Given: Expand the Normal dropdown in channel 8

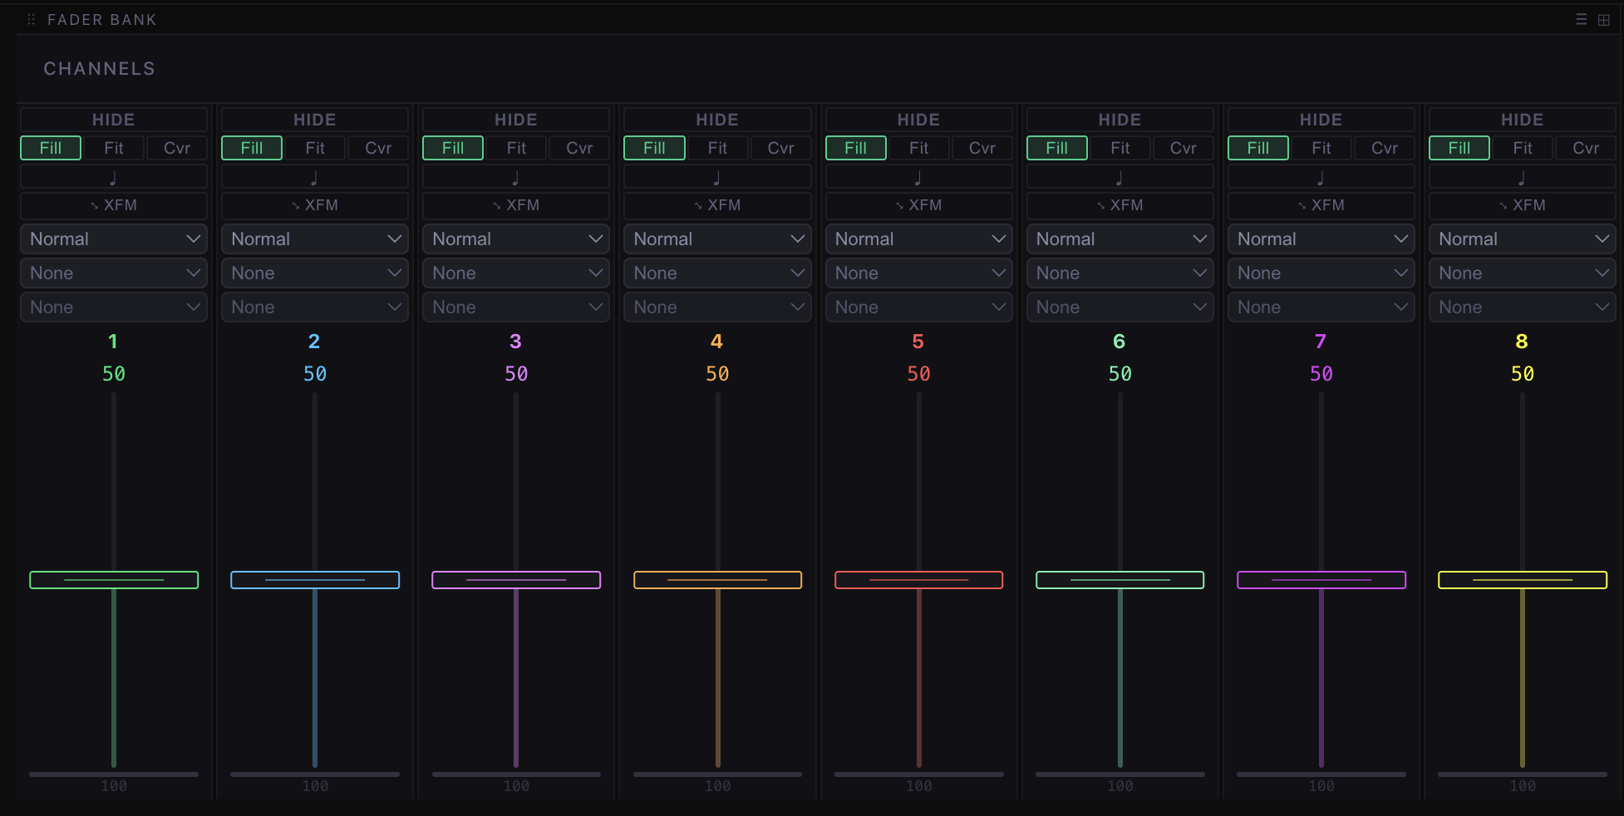Looking at the screenshot, I should pos(1522,239).
